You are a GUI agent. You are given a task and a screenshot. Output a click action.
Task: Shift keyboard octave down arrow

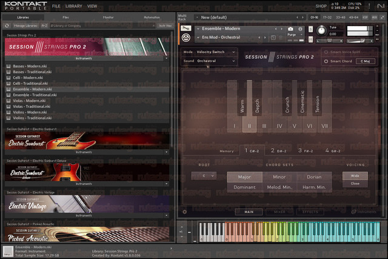[x=182, y=237]
